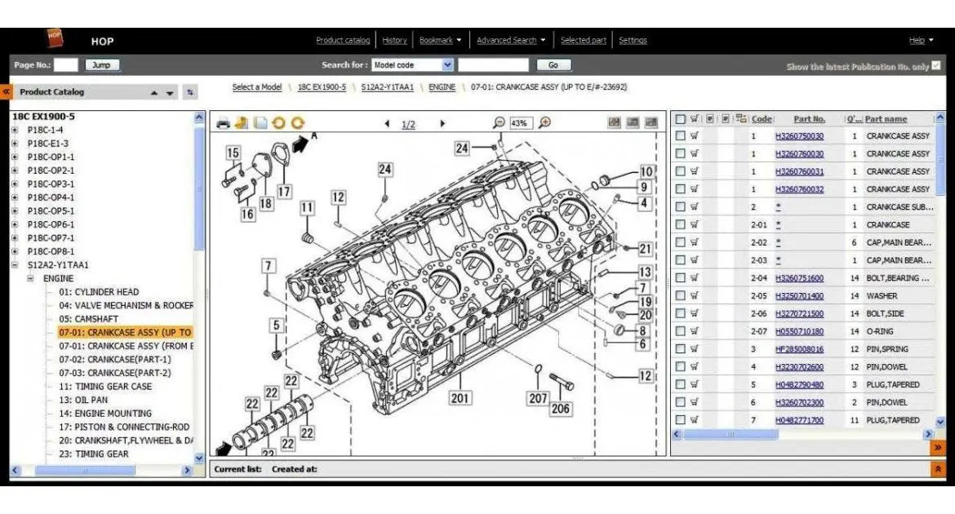Collapse the S12A2-Y1TAA1 tree node
The image size is (955, 514).
[15, 265]
